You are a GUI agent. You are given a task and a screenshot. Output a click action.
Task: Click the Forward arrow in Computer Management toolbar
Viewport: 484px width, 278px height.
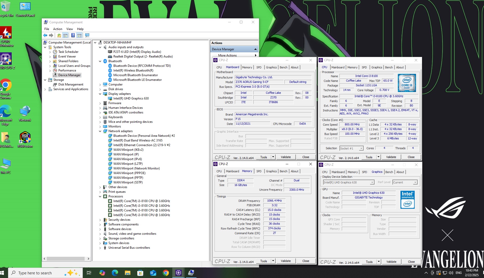[51, 35]
